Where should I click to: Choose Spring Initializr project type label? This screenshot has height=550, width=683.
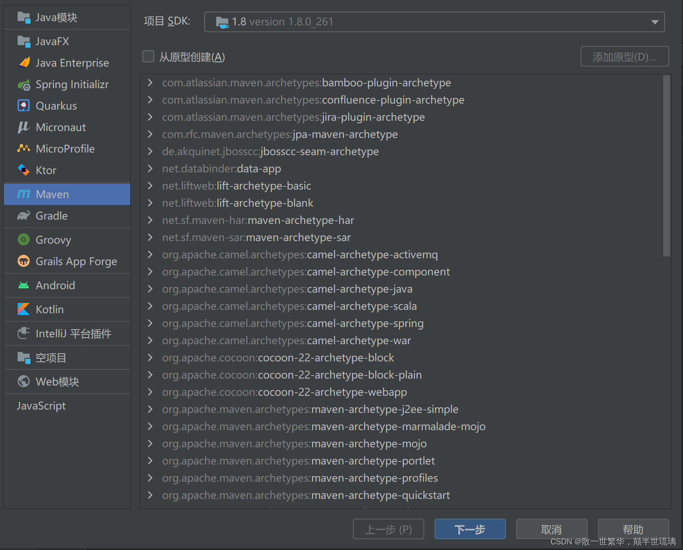point(72,85)
